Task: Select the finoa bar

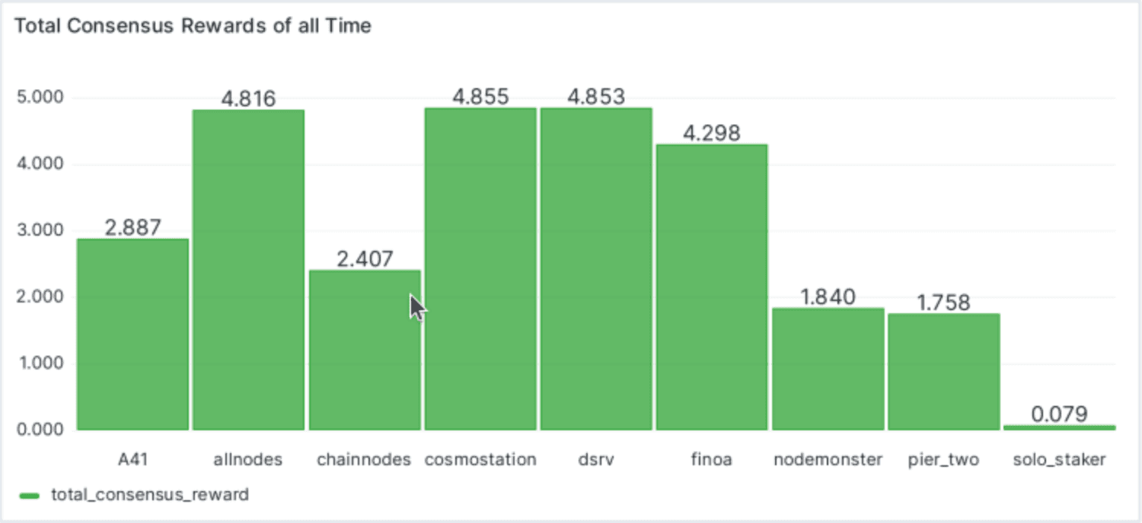Action: point(712,287)
